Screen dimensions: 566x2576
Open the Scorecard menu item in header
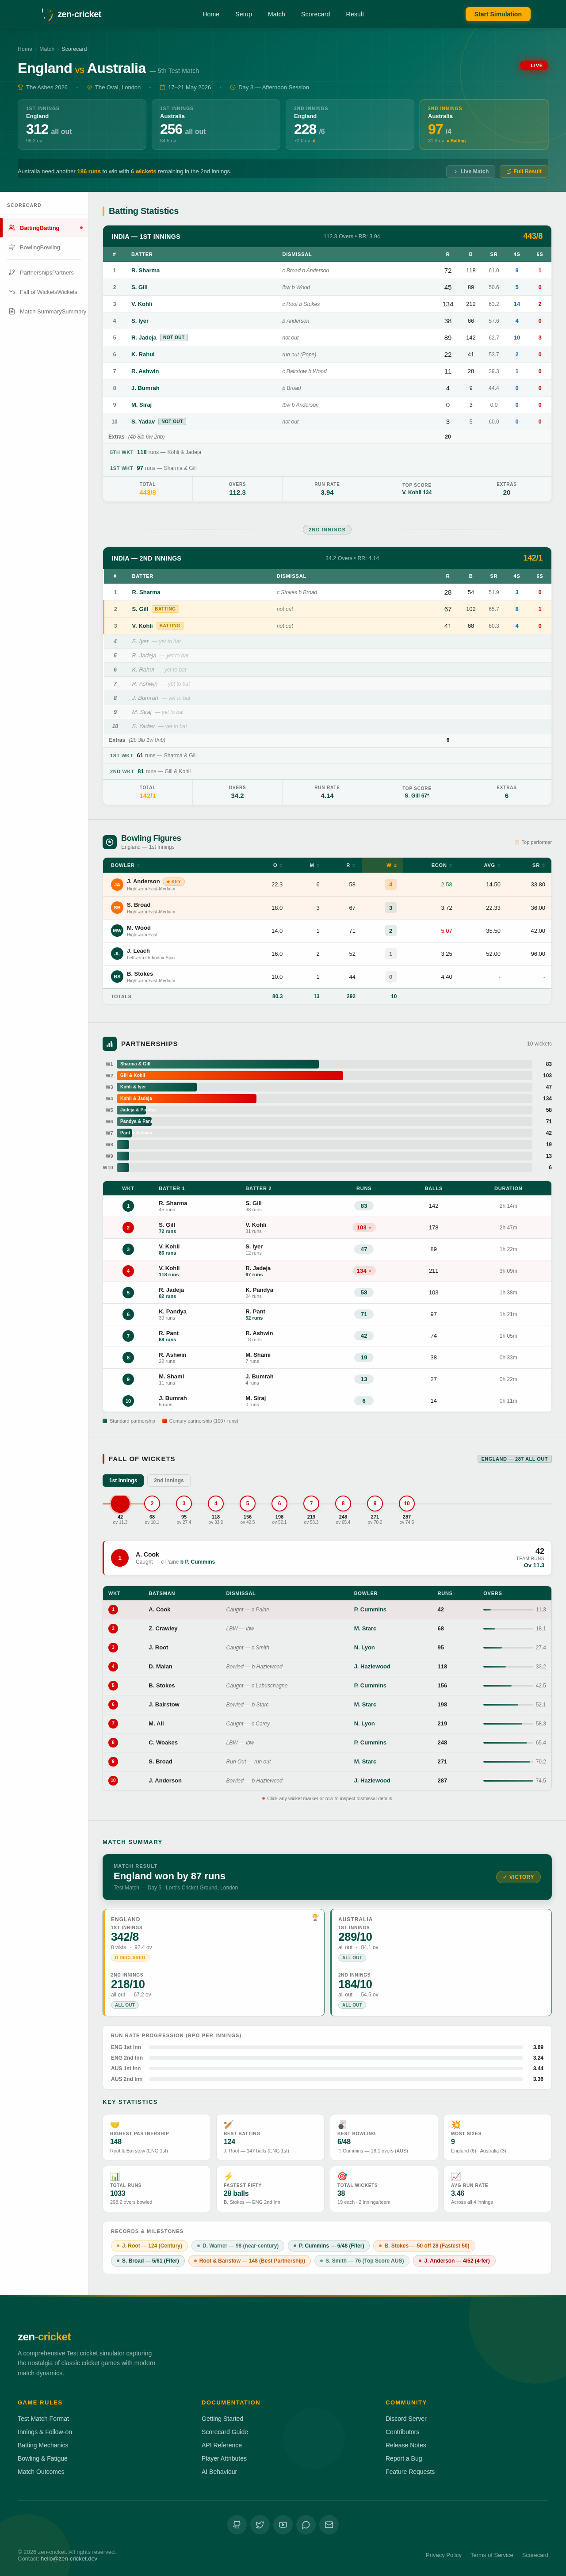click(316, 14)
